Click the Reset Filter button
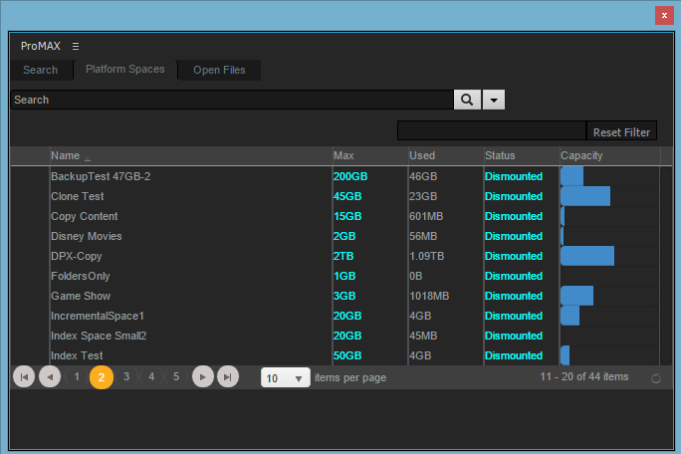The height and width of the screenshot is (454, 681). point(621,131)
